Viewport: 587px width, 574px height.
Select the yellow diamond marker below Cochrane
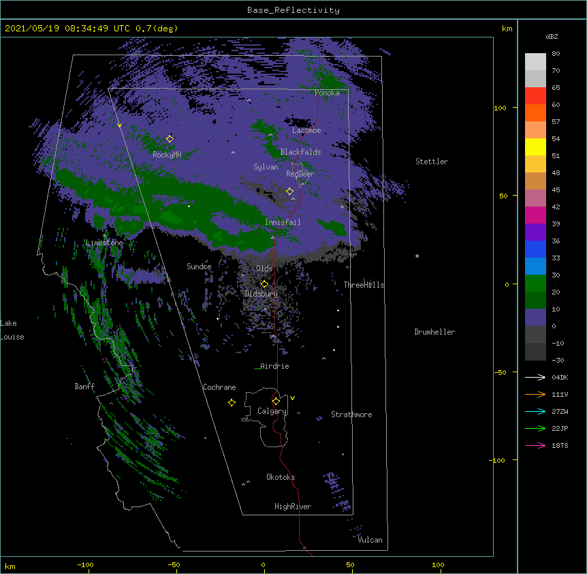232,402
